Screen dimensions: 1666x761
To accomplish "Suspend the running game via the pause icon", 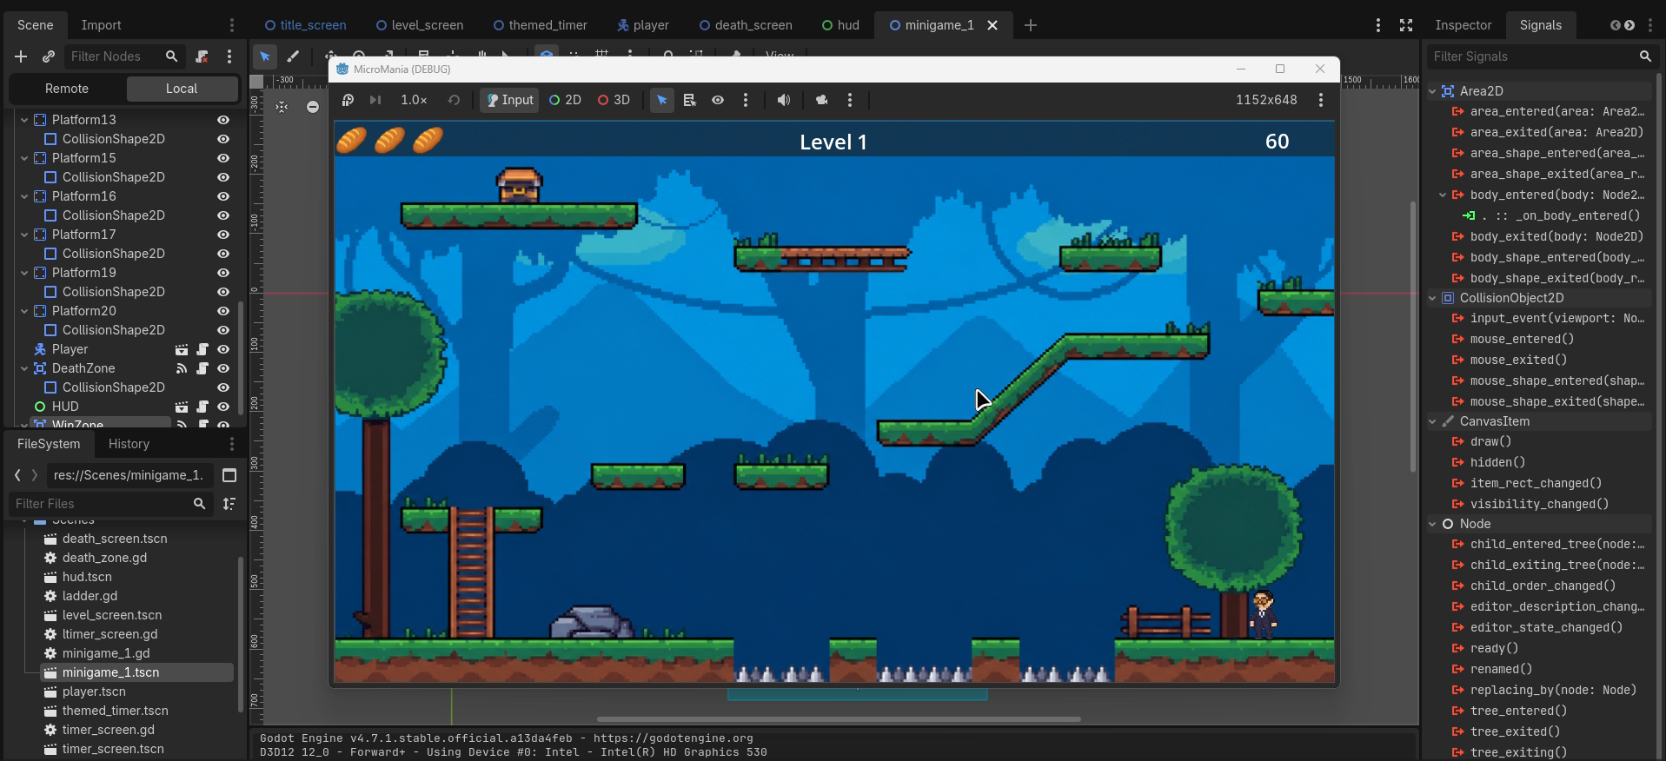I will (348, 100).
